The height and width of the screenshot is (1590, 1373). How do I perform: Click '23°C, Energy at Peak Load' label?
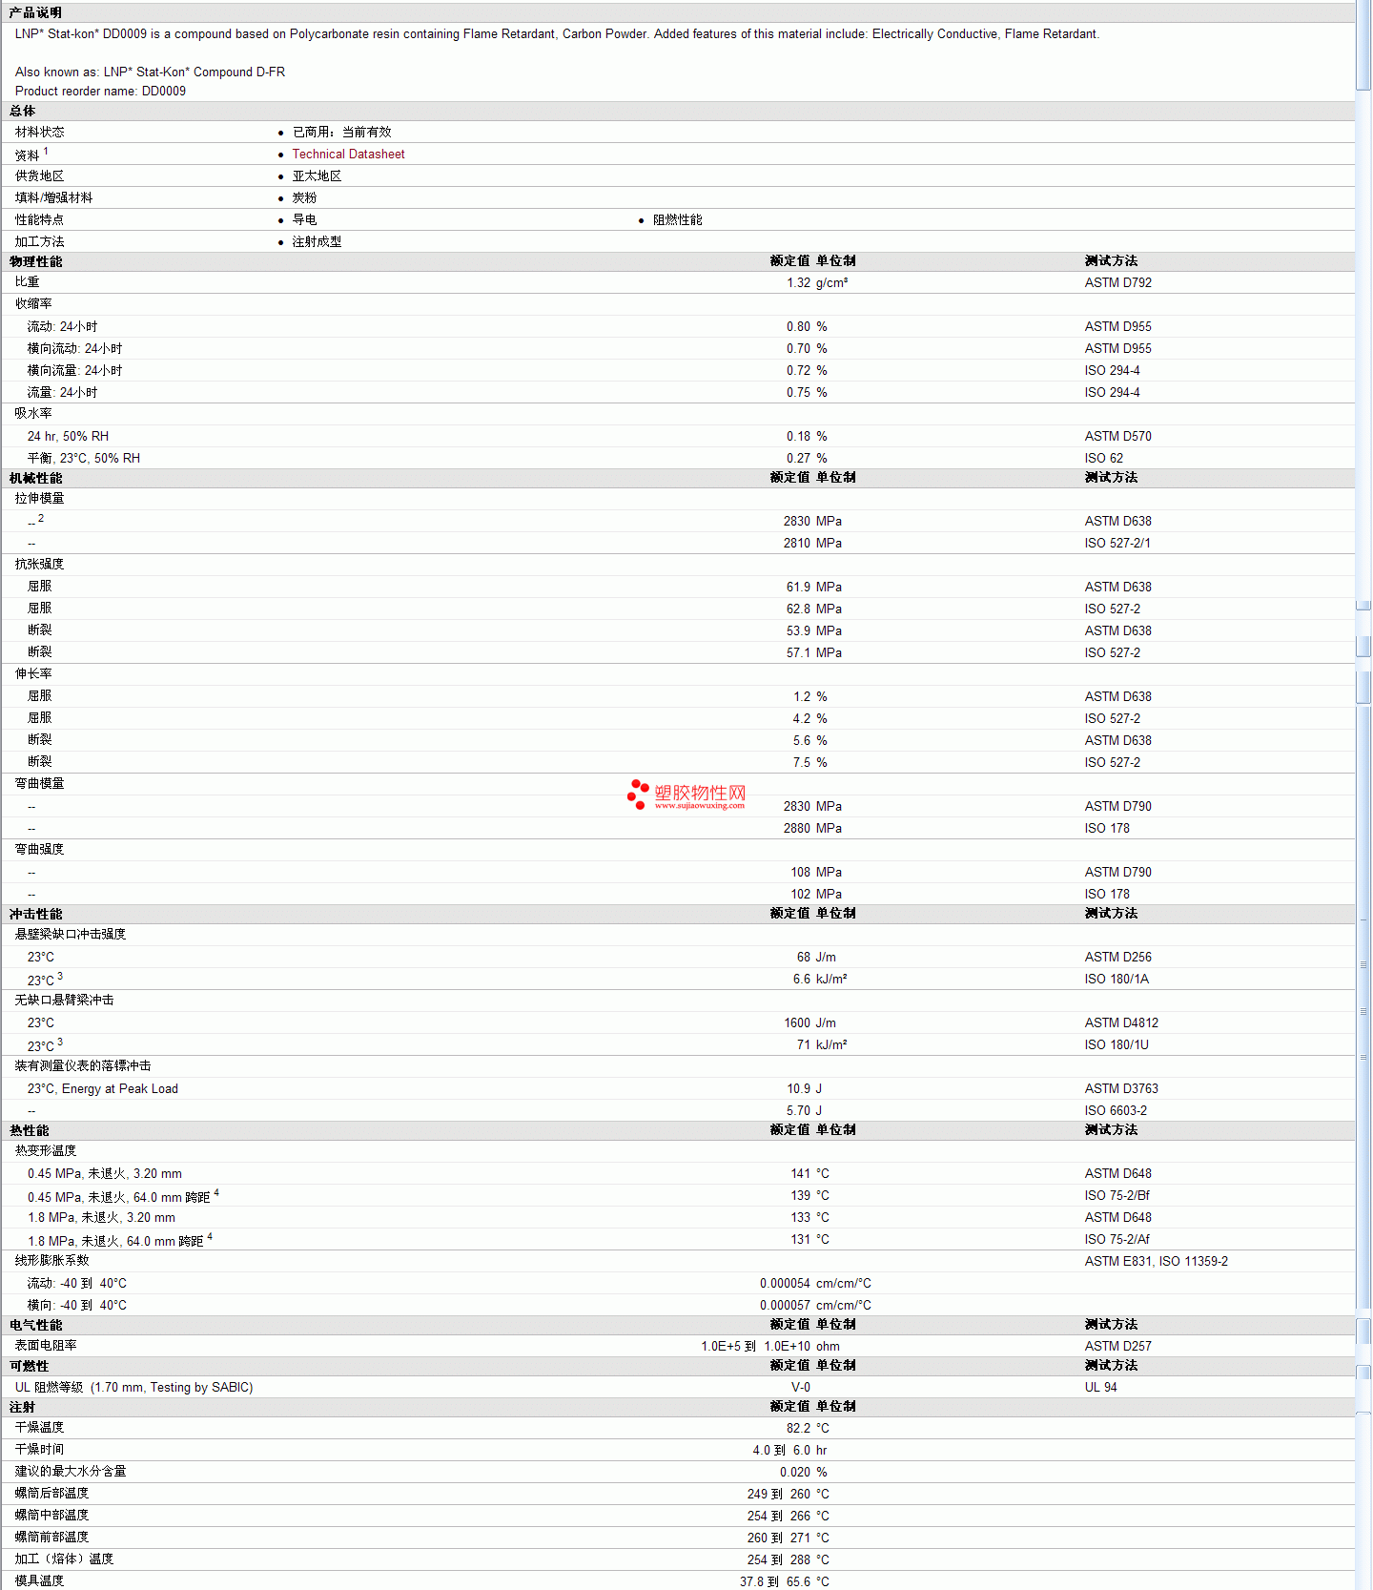(102, 1088)
